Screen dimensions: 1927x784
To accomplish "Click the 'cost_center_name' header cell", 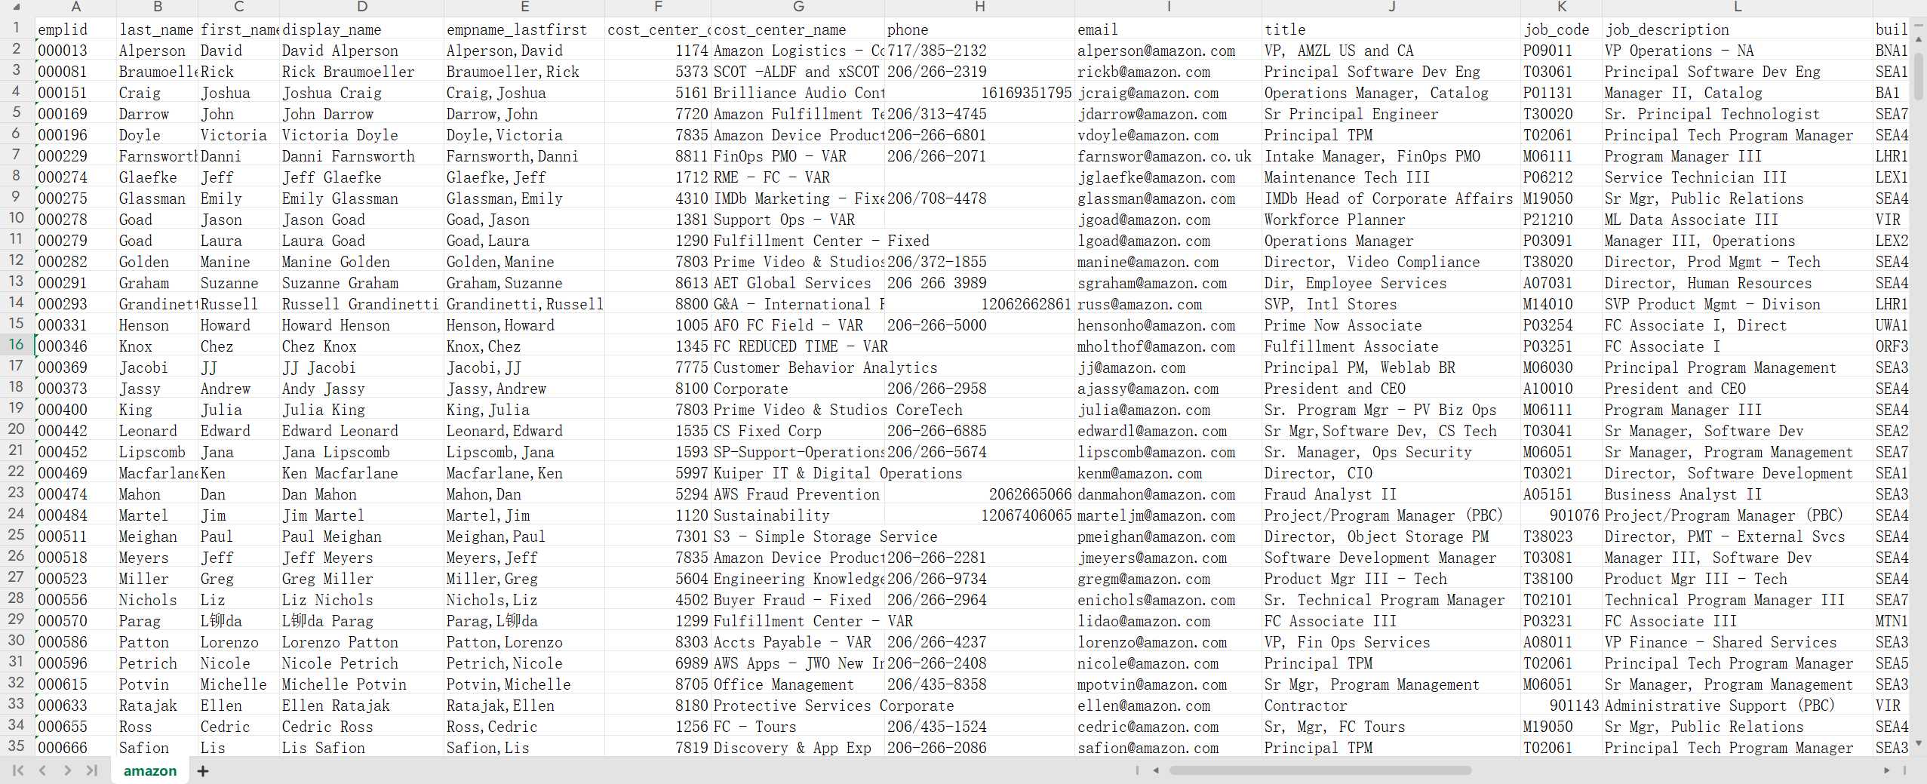I will coord(798,29).
